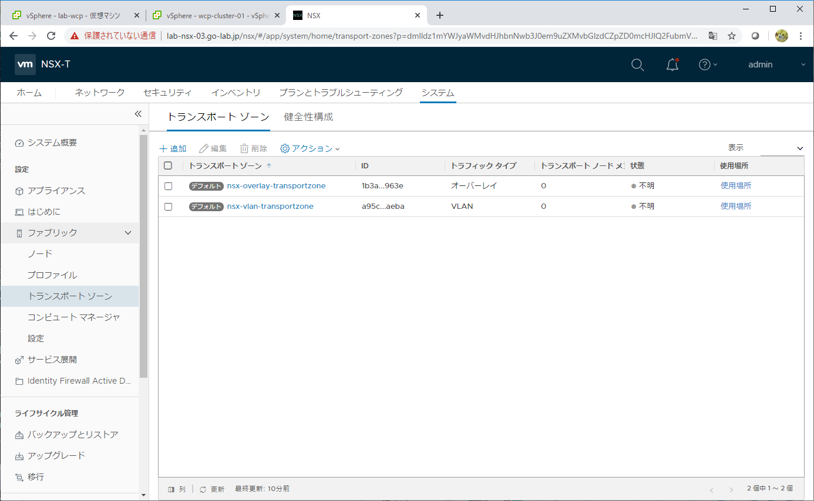The width and height of the screenshot is (814, 501).
Task: Check the nsx-overlay-transportzone row checkbox
Action: pyautogui.click(x=168, y=186)
